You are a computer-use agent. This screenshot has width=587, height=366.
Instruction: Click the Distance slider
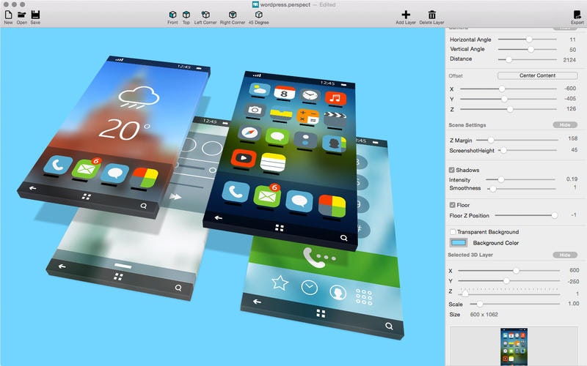click(527, 59)
